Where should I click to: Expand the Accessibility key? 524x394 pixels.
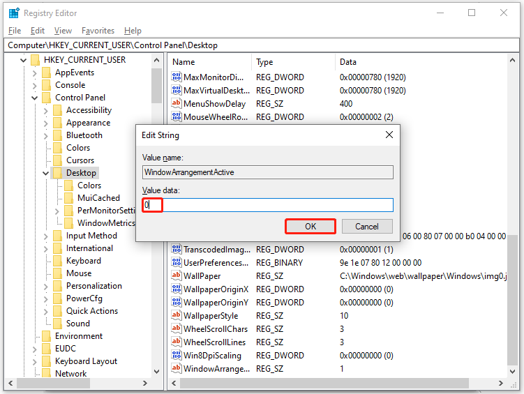click(x=46, y=110)
